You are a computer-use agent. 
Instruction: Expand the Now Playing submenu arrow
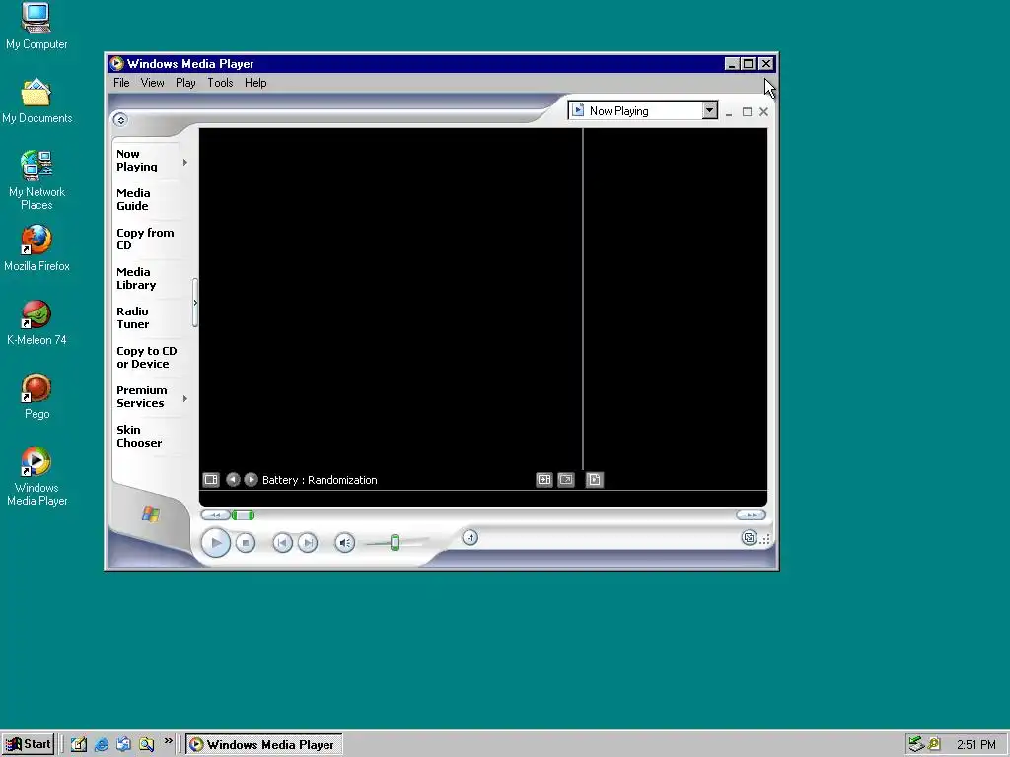point(185,163)
